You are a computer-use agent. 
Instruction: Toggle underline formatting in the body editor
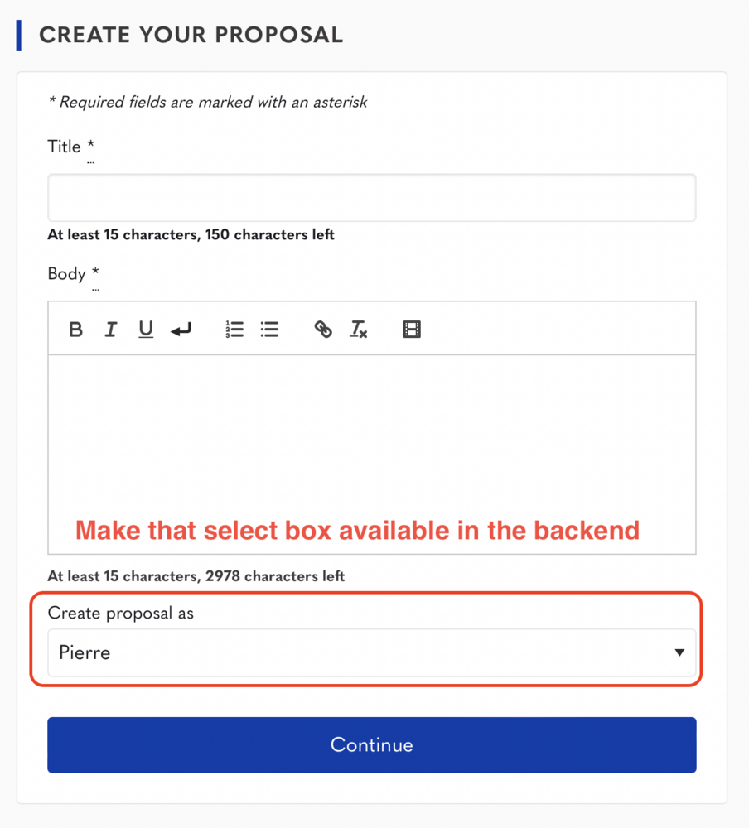click(x=146, y=330)
